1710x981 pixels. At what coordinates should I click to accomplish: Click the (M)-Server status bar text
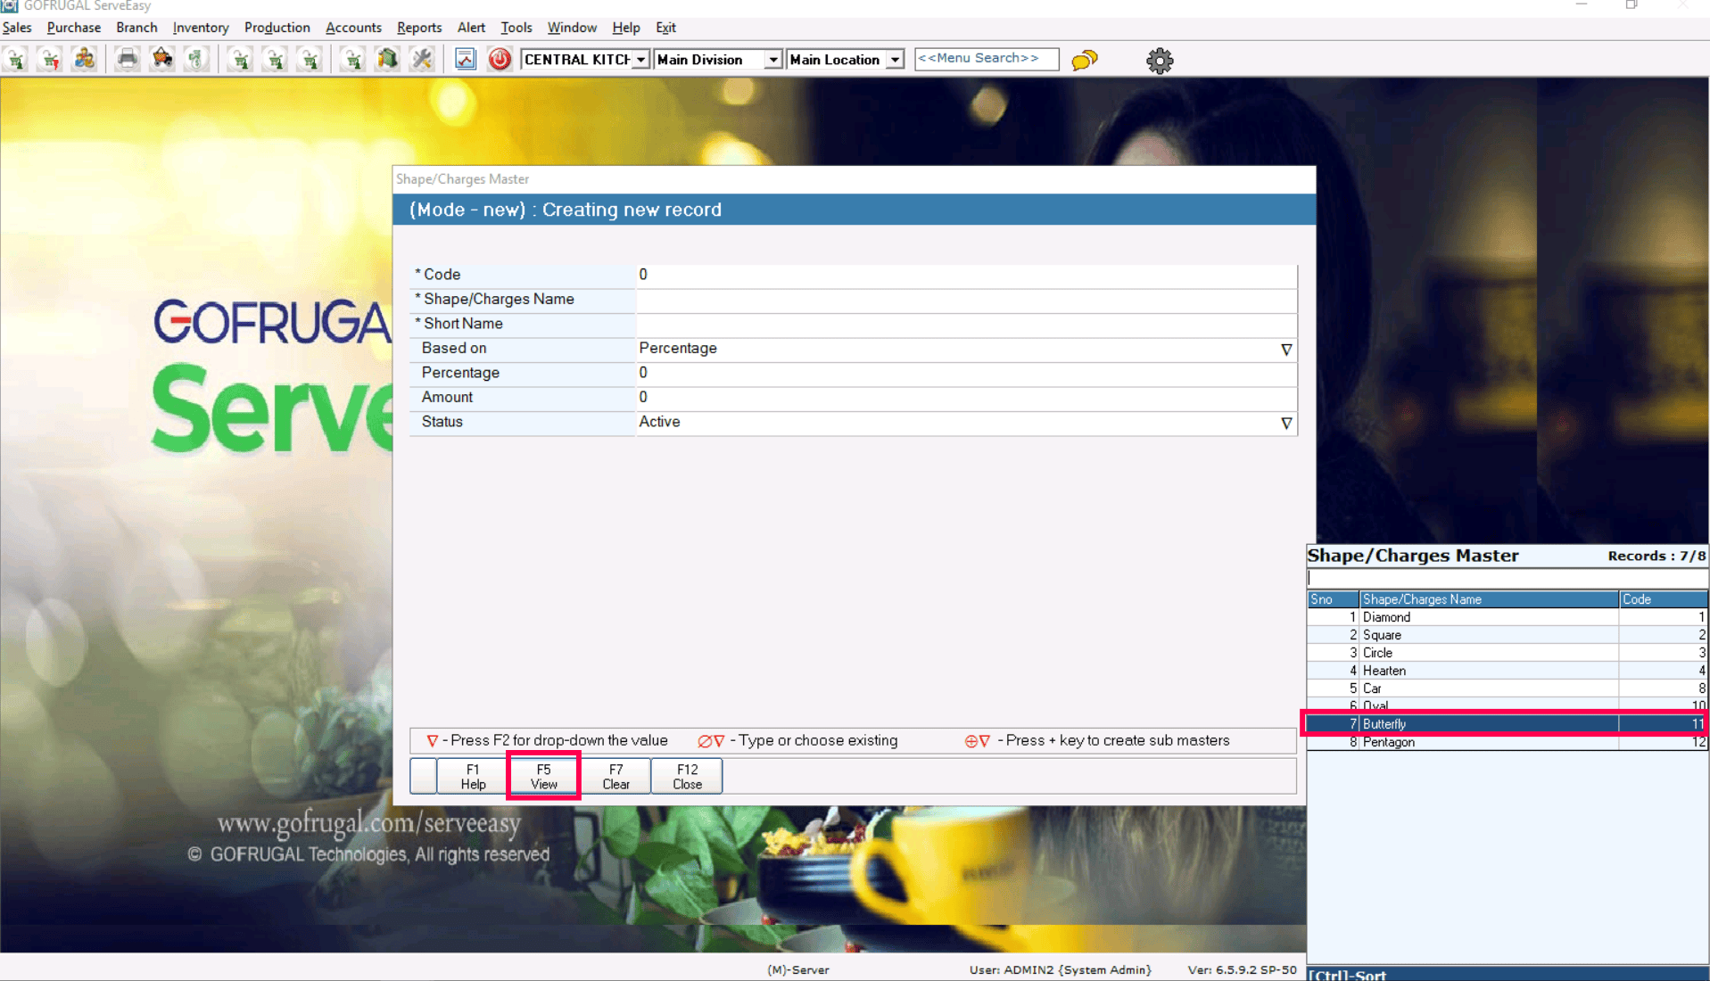[798, 970]
